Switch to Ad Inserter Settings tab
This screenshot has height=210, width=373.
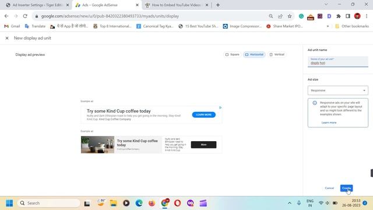pyautogui.click(x=37, y=5)
